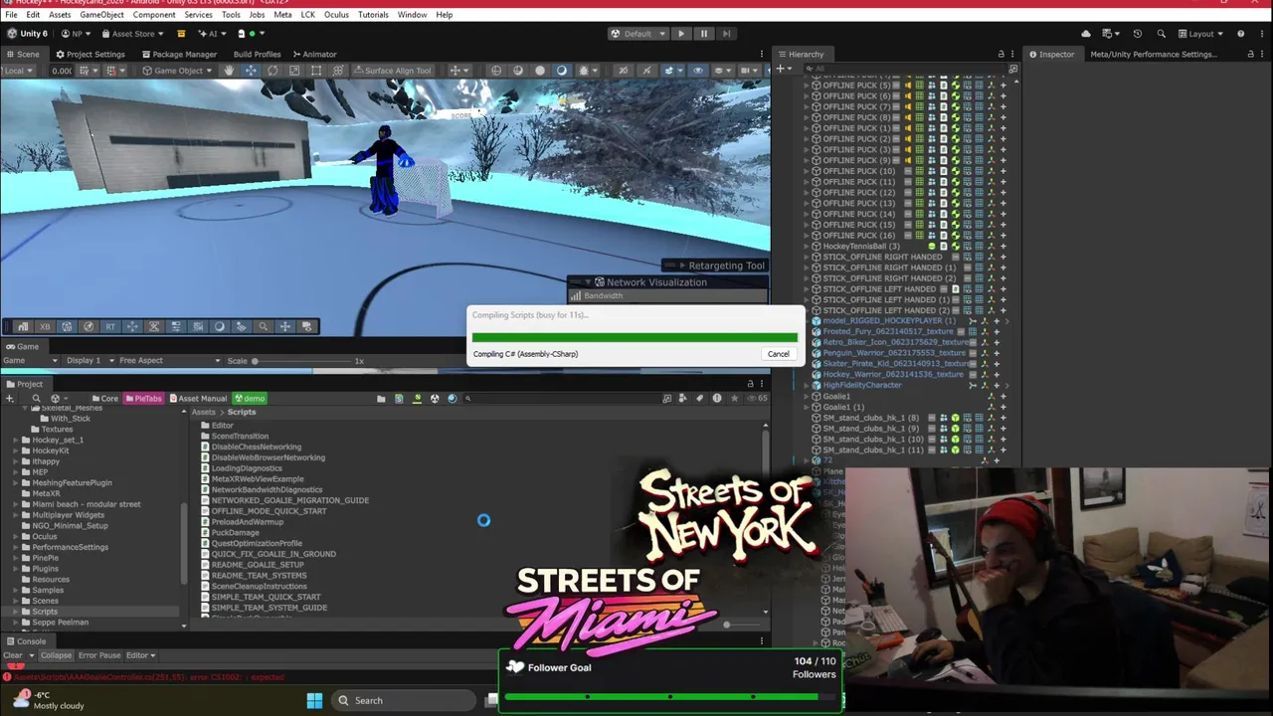Expand OFFLINE PUCK (5) in Hierarchy
The height and width of the screenshot is (716, 1273).
(807, 86)
